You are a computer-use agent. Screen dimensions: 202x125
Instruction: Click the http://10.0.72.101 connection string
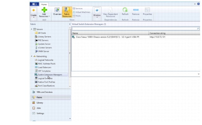157,37
